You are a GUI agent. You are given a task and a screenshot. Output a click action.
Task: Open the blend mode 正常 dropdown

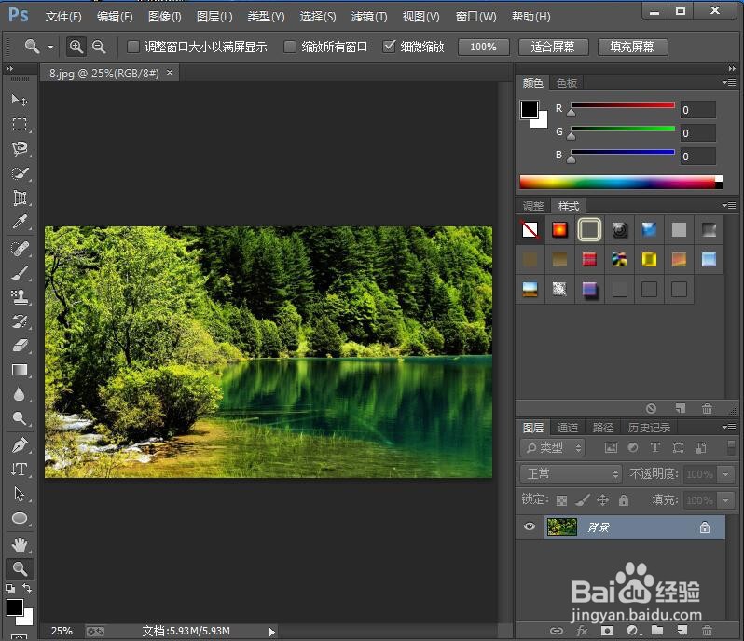pyautogui.click(x=571, y=473)
